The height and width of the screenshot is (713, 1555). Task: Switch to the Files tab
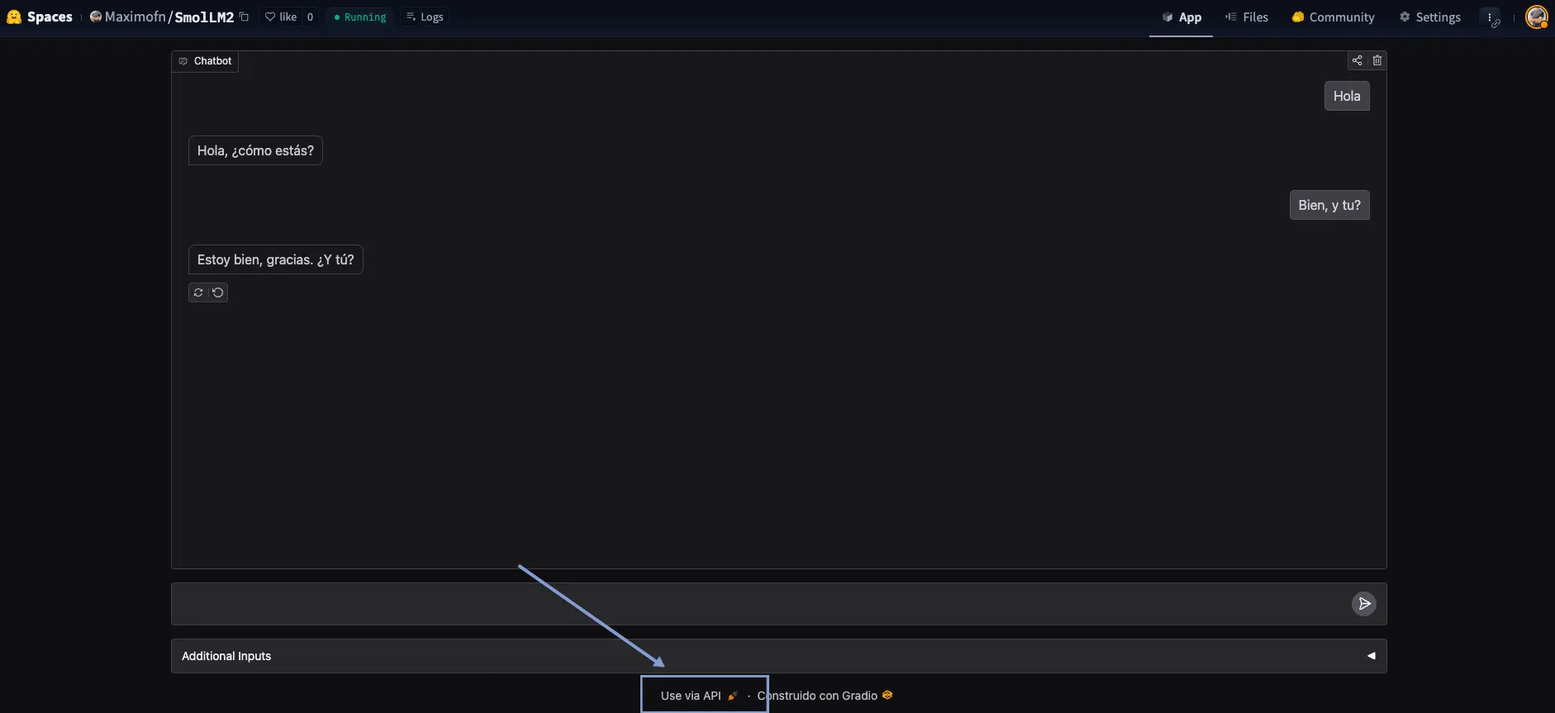click(1246, 17)
